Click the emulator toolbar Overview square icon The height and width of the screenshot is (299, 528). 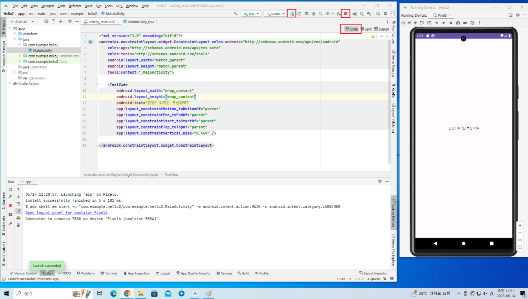coord(451,23)
